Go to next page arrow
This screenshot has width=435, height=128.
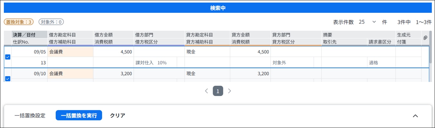[x=229, y=91]
